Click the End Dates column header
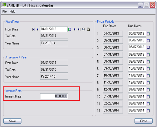157x128 pixels. click(x=110, y=26)
